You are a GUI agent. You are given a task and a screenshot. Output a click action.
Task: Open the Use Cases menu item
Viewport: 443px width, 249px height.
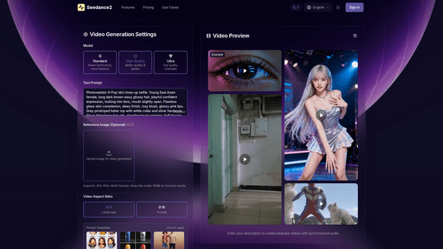tap(170, 8)
